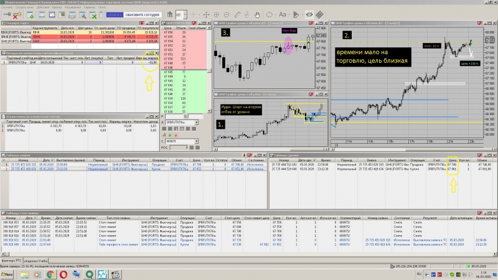This screenshot has width=498, height=280.
Task: Select the crosshair cursor tool
Action: point(193,14)
